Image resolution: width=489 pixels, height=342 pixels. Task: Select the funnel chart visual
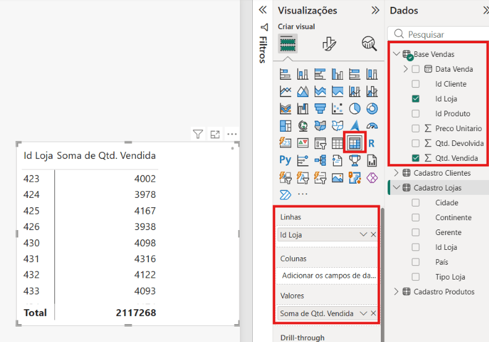pyautogui.click(x=320, y=109)
